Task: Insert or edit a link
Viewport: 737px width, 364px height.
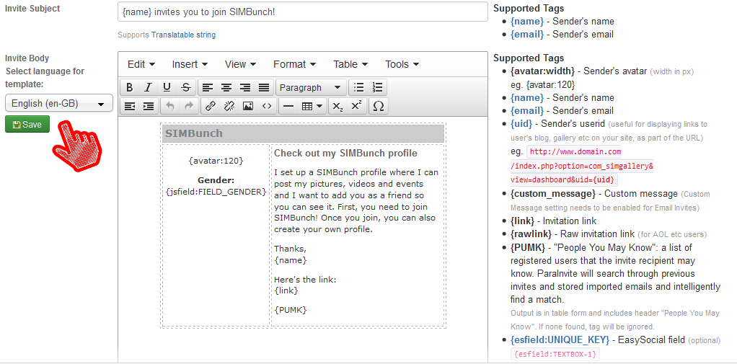Action: (x=211, y=107)
